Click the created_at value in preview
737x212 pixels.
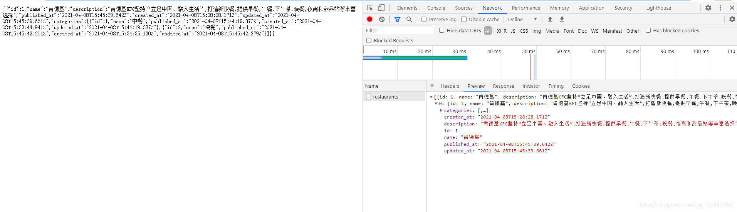pos(514,117)
